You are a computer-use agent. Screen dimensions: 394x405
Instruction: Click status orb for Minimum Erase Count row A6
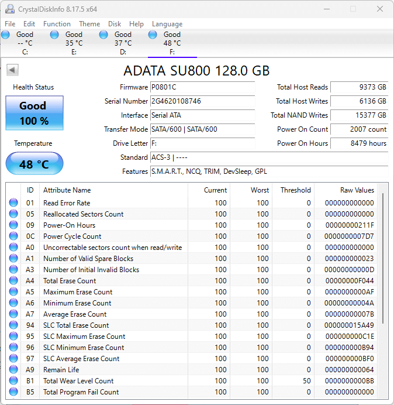(x=13, y=303)
